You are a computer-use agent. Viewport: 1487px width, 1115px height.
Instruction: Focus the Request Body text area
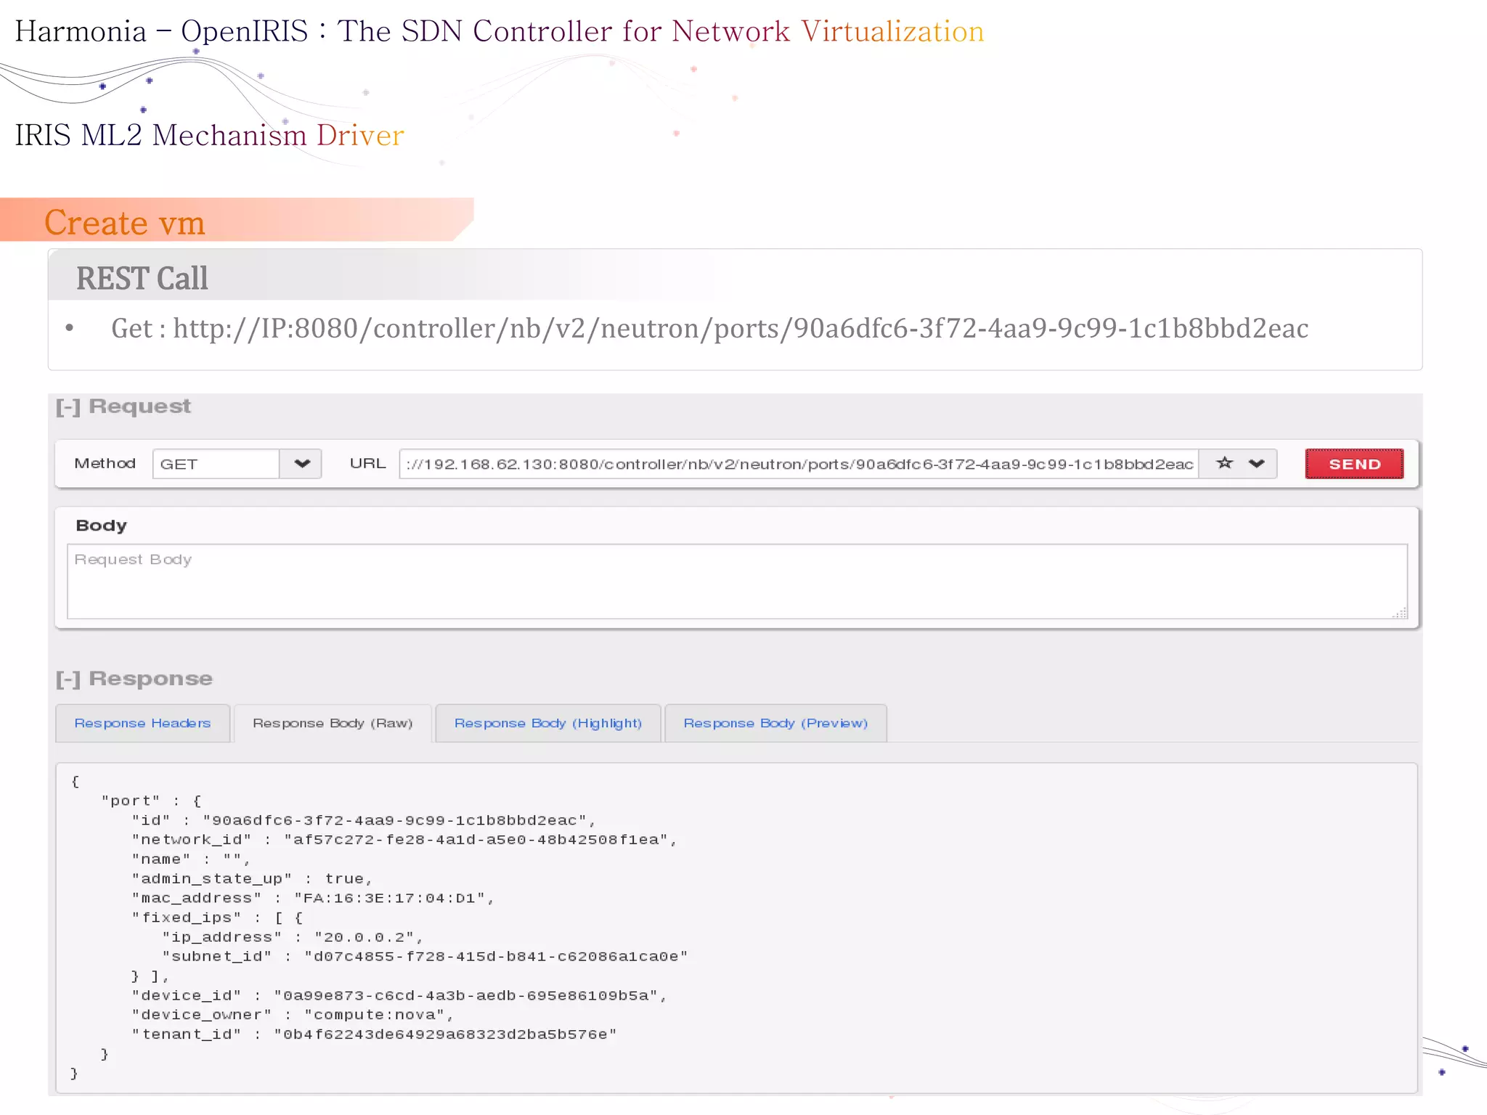coord(736,581)
